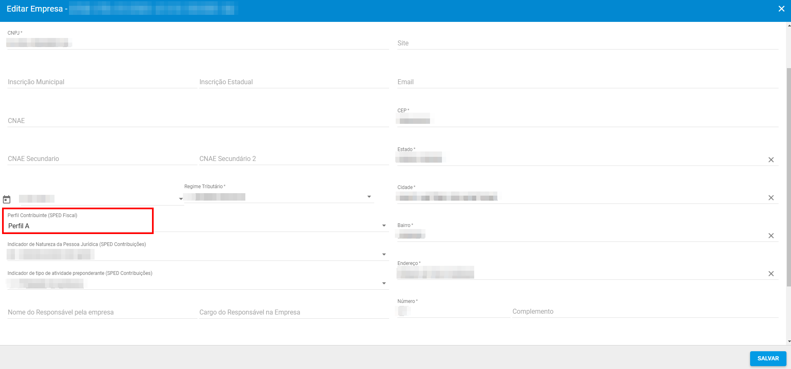Click the CNAE input field
The height and width of the screenshot is (369, 791).
click(x=198, y=121)
